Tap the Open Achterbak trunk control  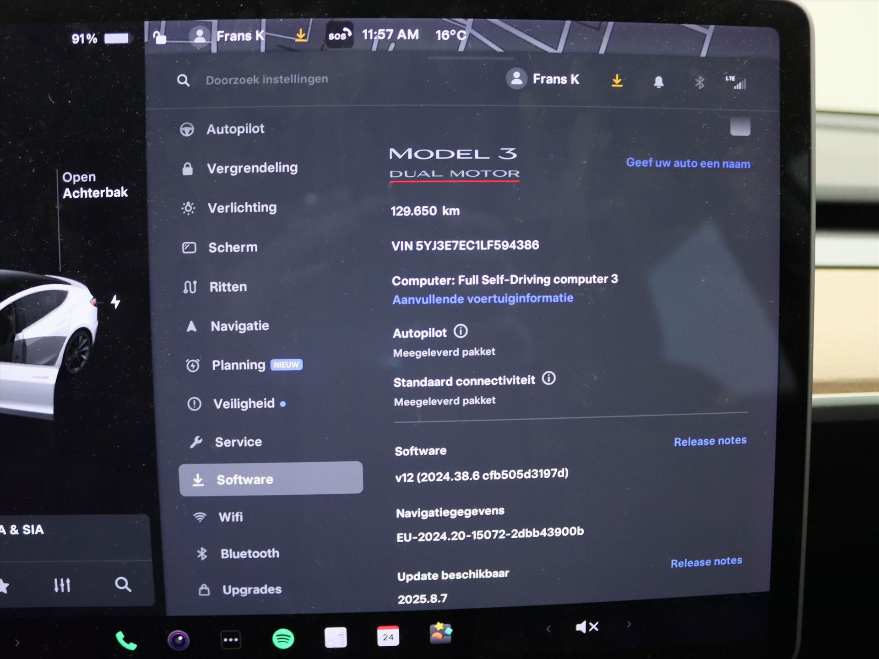(x=95, y=185)
